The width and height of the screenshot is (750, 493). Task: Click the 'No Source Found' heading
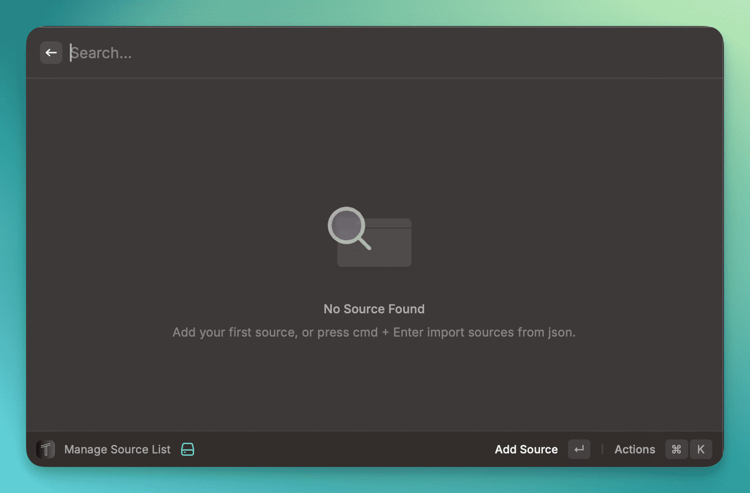click(x=374, y=309)
